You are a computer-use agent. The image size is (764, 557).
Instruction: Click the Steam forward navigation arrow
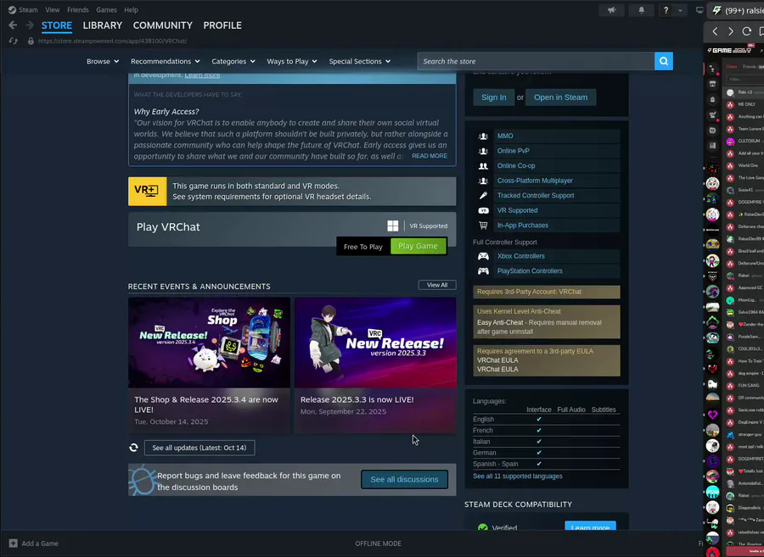[x=30, y=25]
